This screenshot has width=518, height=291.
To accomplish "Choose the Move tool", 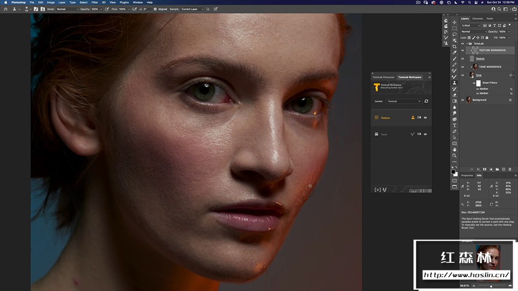I will click(x=454, y=22).
